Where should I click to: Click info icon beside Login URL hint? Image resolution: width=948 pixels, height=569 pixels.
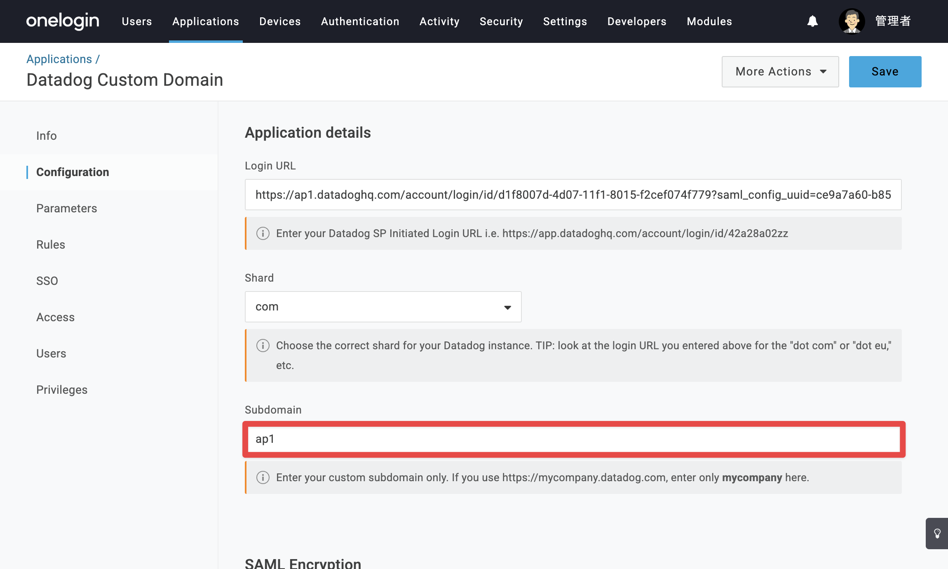pos(263,233)
